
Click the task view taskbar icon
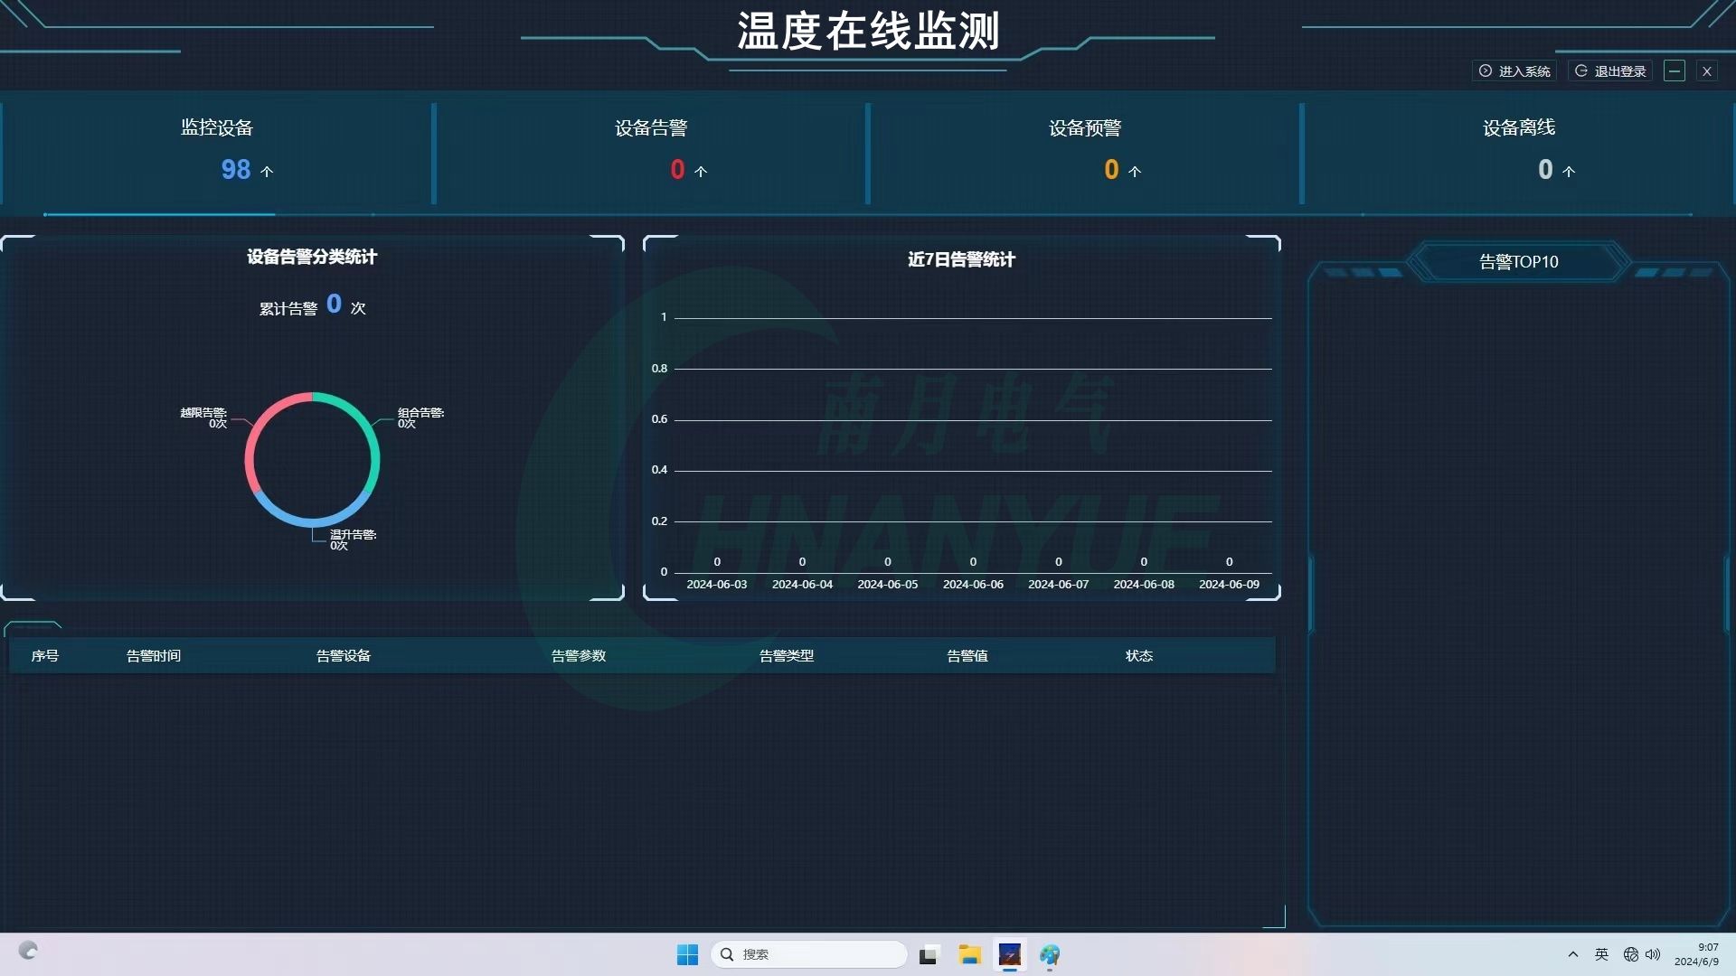click(x=929, y=954)
